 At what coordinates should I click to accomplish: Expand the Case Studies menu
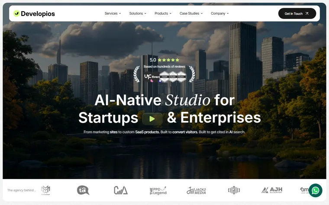click(191, 13)
